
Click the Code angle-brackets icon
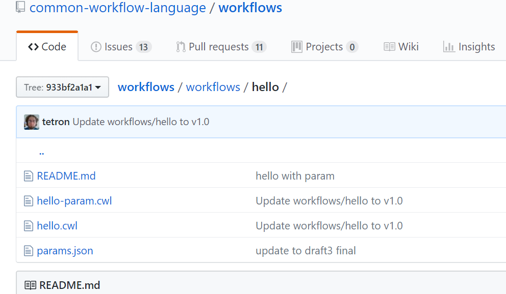click(33, 47)
